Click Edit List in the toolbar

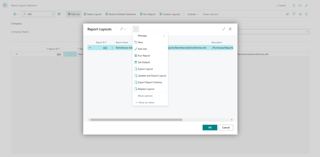pyautogui.click(x=74, y=14)
